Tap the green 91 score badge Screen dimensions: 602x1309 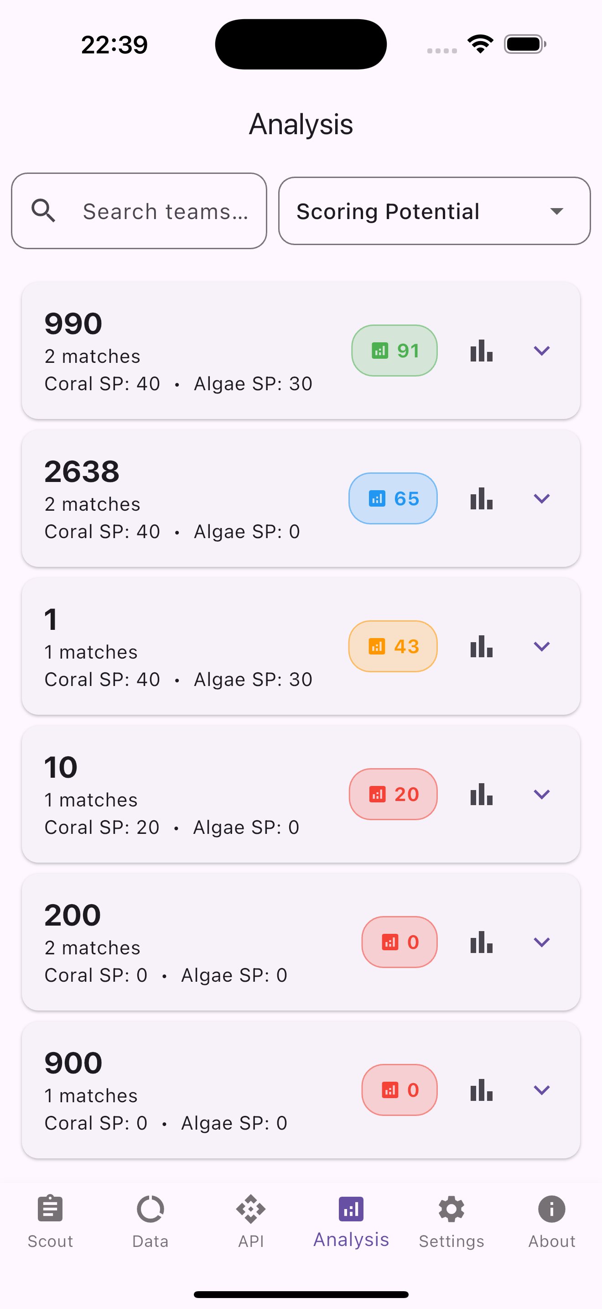(394, 351)
